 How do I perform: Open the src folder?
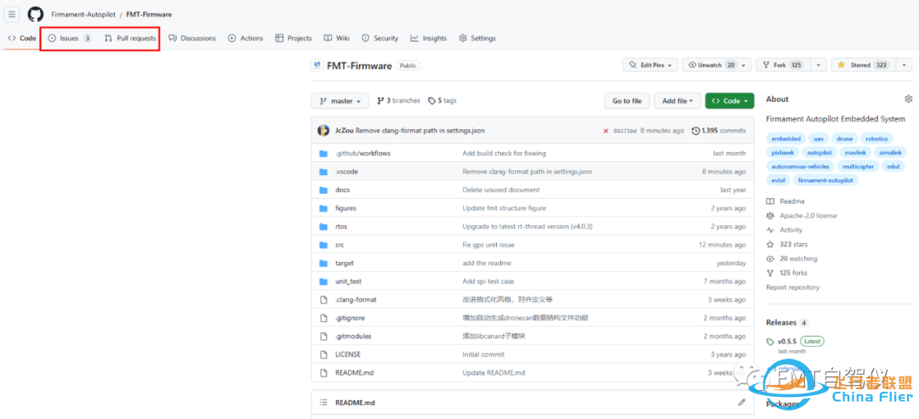[x=340, y=245]
